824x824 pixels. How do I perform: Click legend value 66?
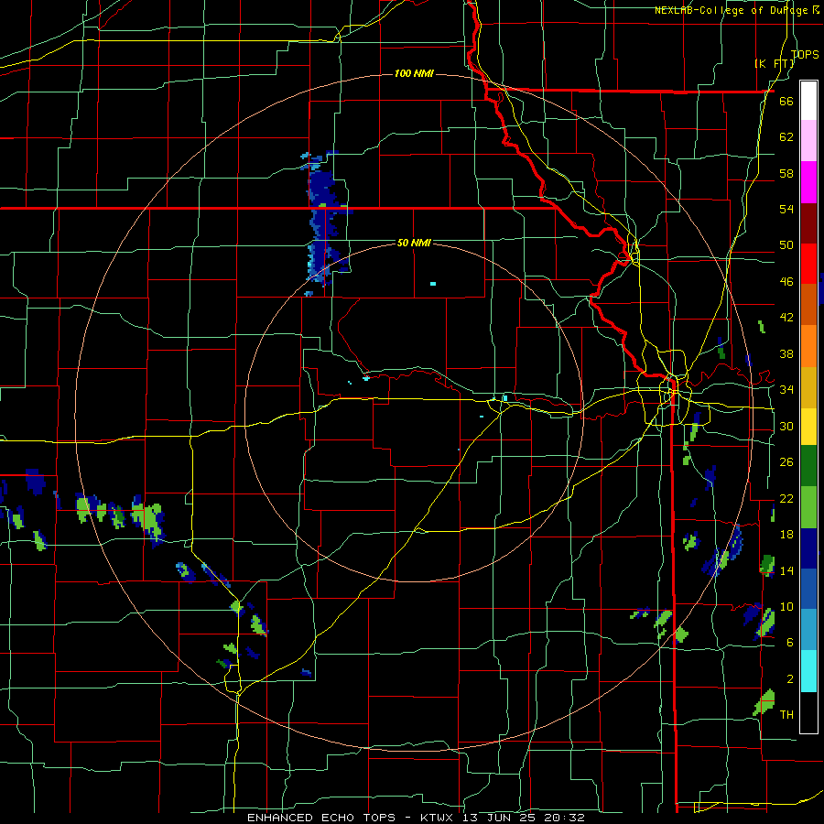[x=786, y=101]
